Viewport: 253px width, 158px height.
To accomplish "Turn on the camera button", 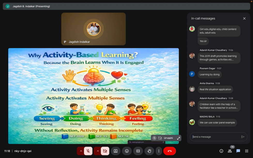I will [105, 151].
